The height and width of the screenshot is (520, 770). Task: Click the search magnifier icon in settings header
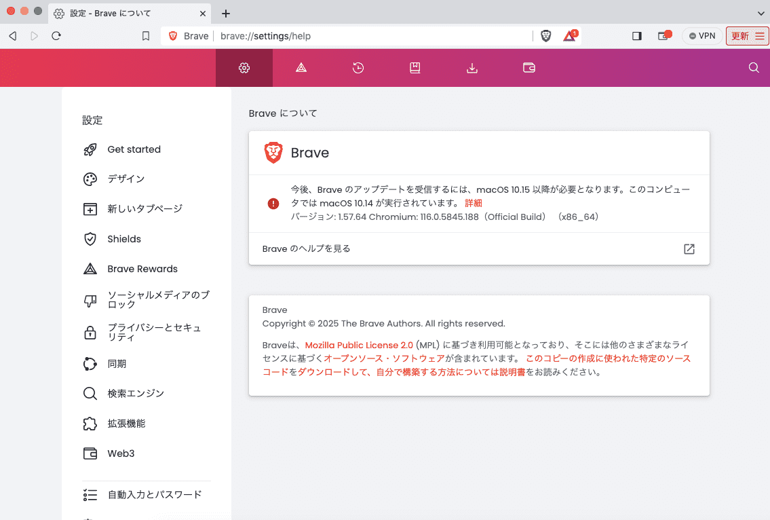pyautogui.click(x=754, y=68)
